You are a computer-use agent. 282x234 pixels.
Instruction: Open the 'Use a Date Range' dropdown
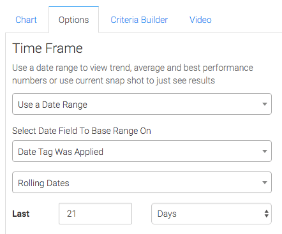click(142, 104)
